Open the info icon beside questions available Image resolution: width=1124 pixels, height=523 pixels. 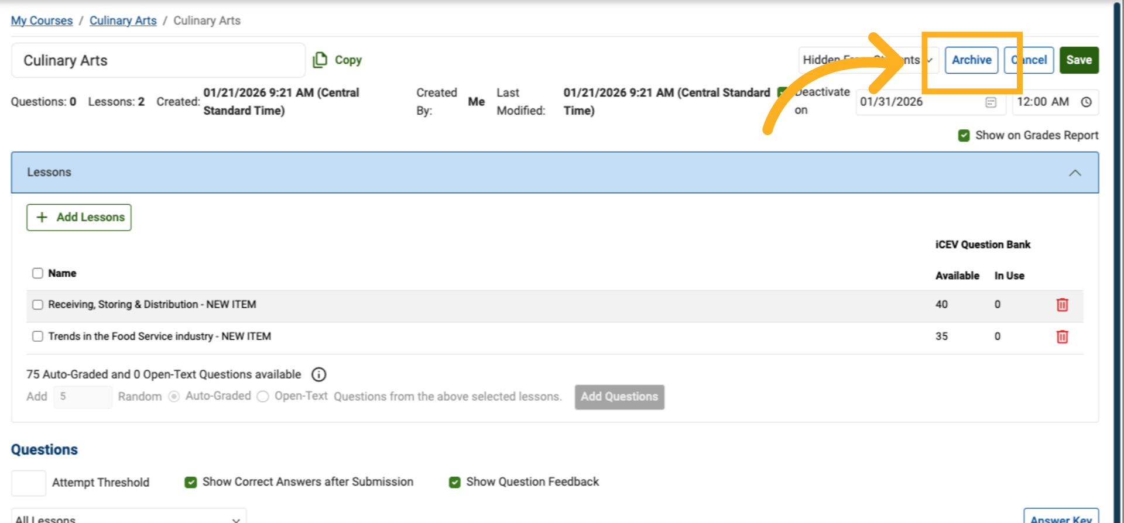point(319,374)
